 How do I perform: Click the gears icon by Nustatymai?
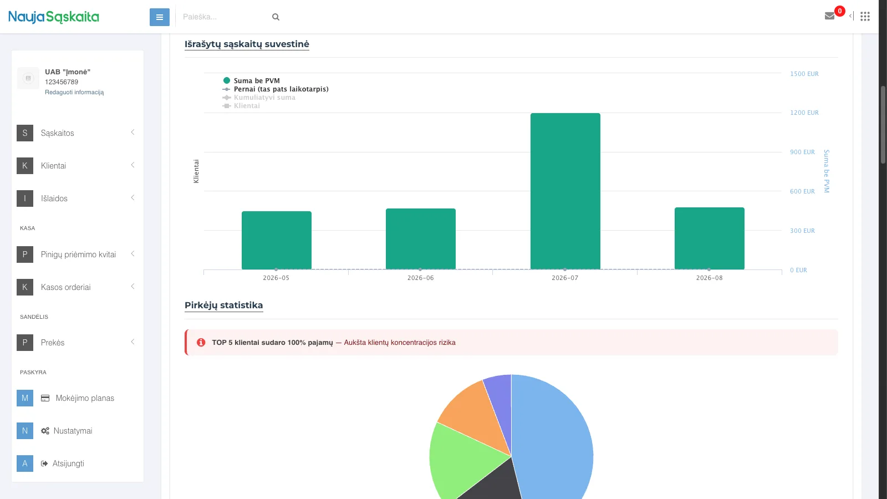click(x=45, y=431)
